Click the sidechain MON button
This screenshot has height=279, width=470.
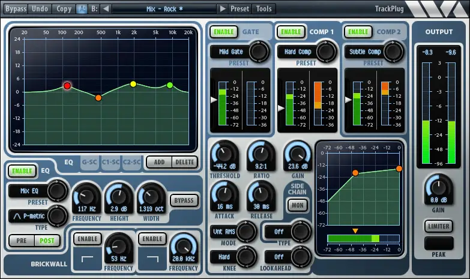pyautogui.click(x=297, y=206)
